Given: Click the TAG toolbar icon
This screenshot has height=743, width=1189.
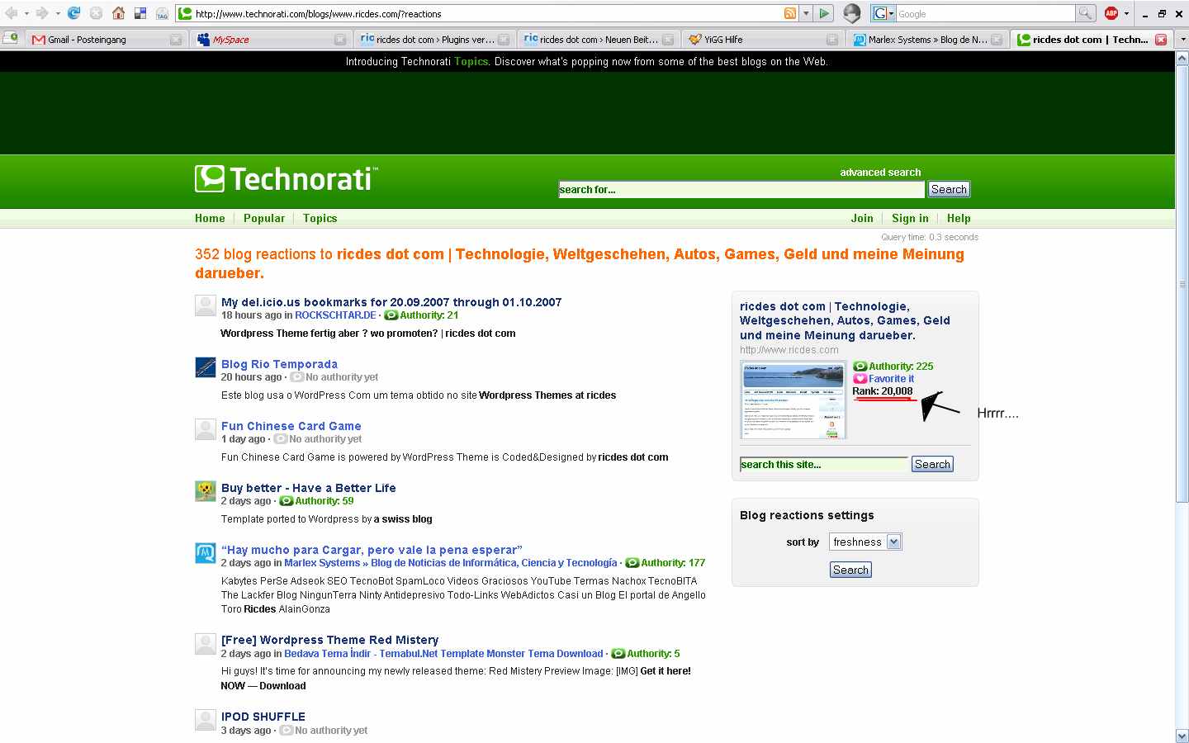Looking at the screenshot, I should tap(162, 13).
